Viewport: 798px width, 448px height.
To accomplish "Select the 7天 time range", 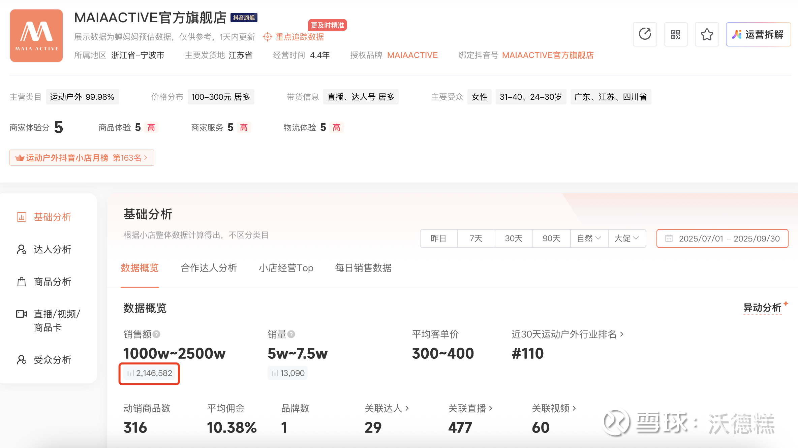I will (x=476, y=238).
